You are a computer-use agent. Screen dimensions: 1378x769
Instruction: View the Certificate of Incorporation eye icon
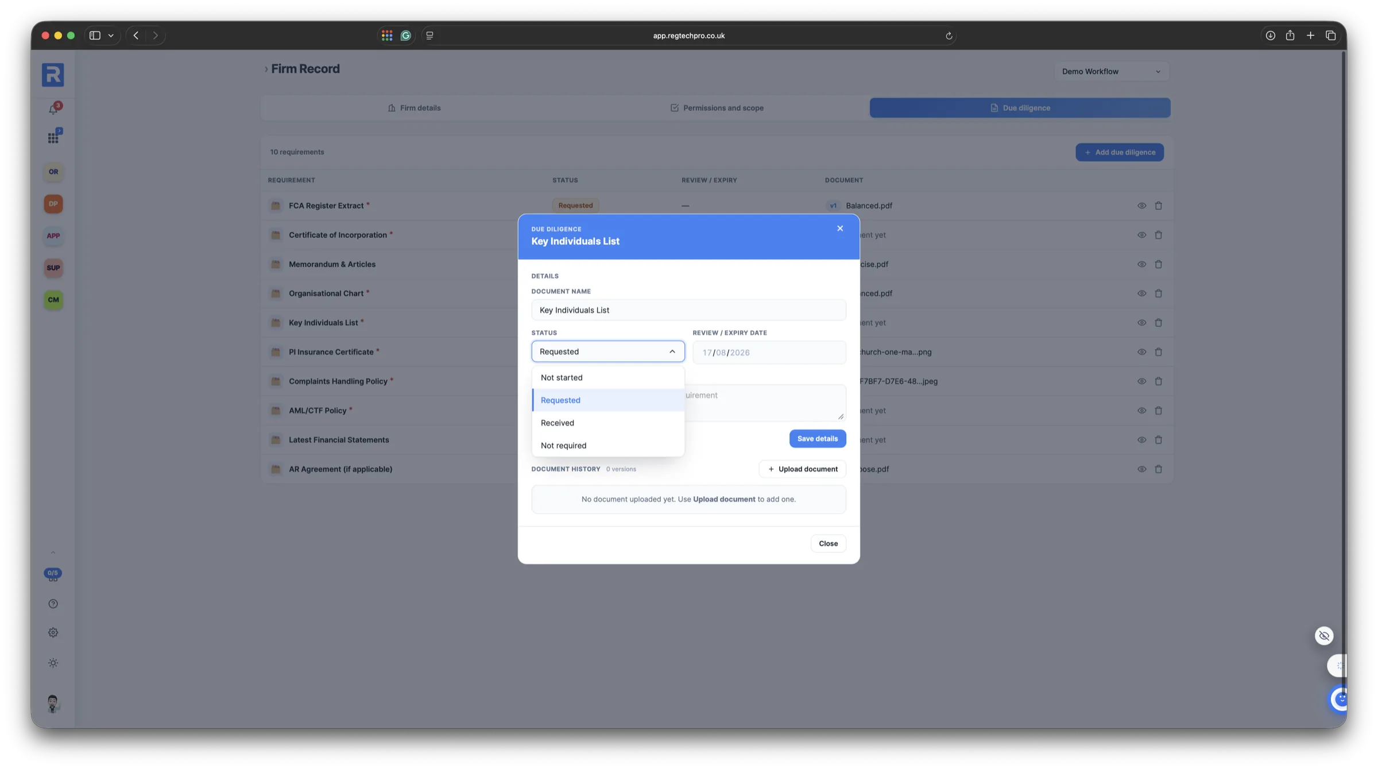[x=1142, y=235]
